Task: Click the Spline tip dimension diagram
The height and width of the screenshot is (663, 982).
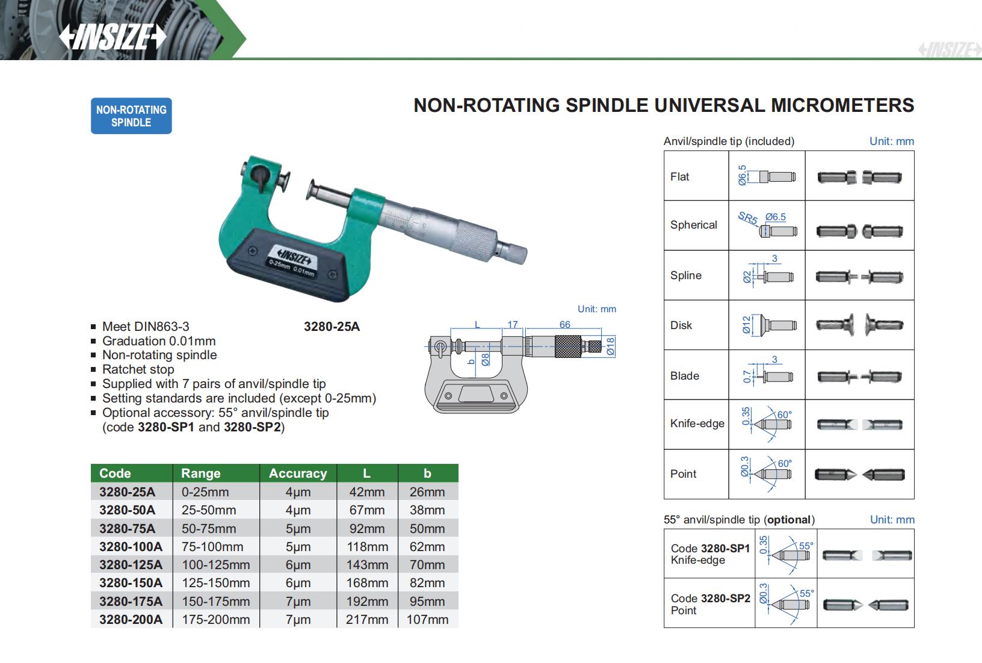Action: pos(767,276)
